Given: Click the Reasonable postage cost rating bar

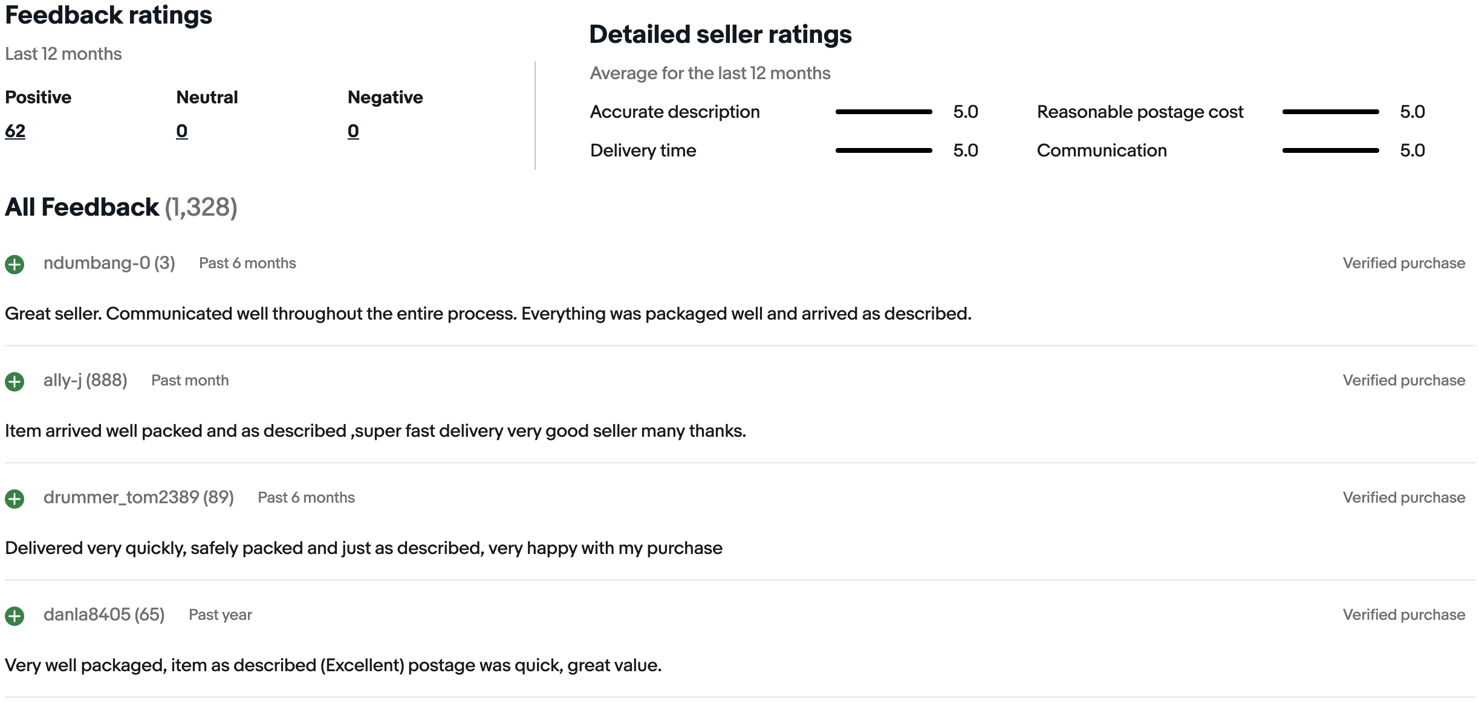Looking at the screenshot, I should 1330,112.
